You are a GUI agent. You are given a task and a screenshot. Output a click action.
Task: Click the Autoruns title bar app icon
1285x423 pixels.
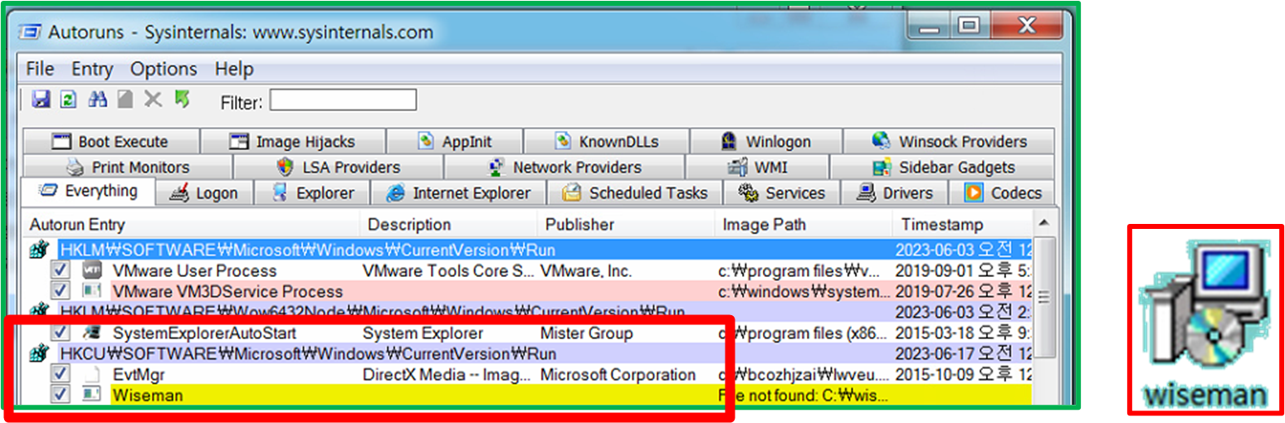29,33
